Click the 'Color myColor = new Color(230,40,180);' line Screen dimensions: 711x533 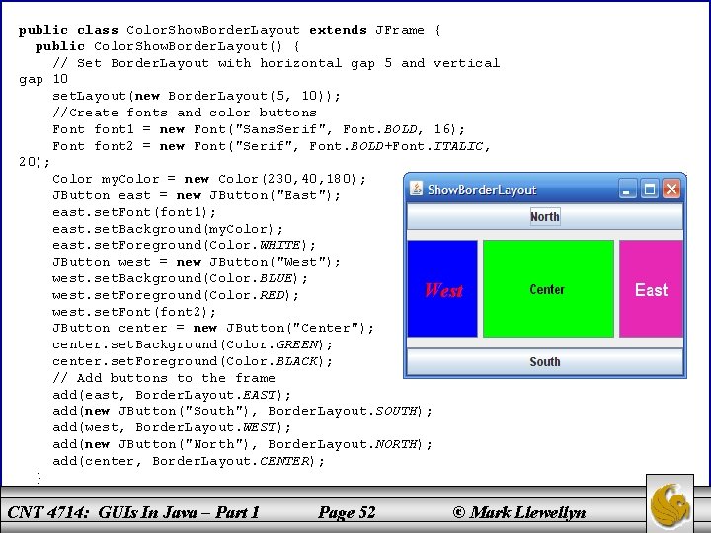pos(209,179)
